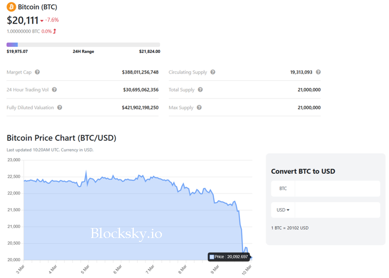Image resolution: width=389 pixels, height=278 pixels.
Task: Click the Total Supply 21,000,000 value
Action: click(309, 90)
